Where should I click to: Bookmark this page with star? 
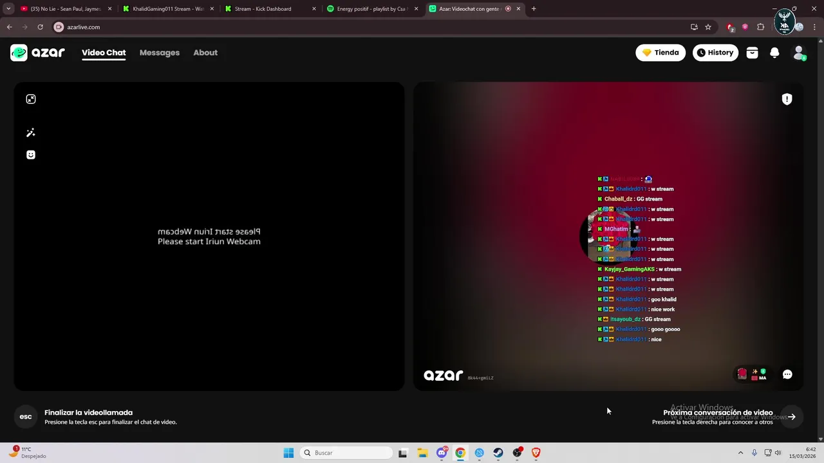tap(708, 27)
